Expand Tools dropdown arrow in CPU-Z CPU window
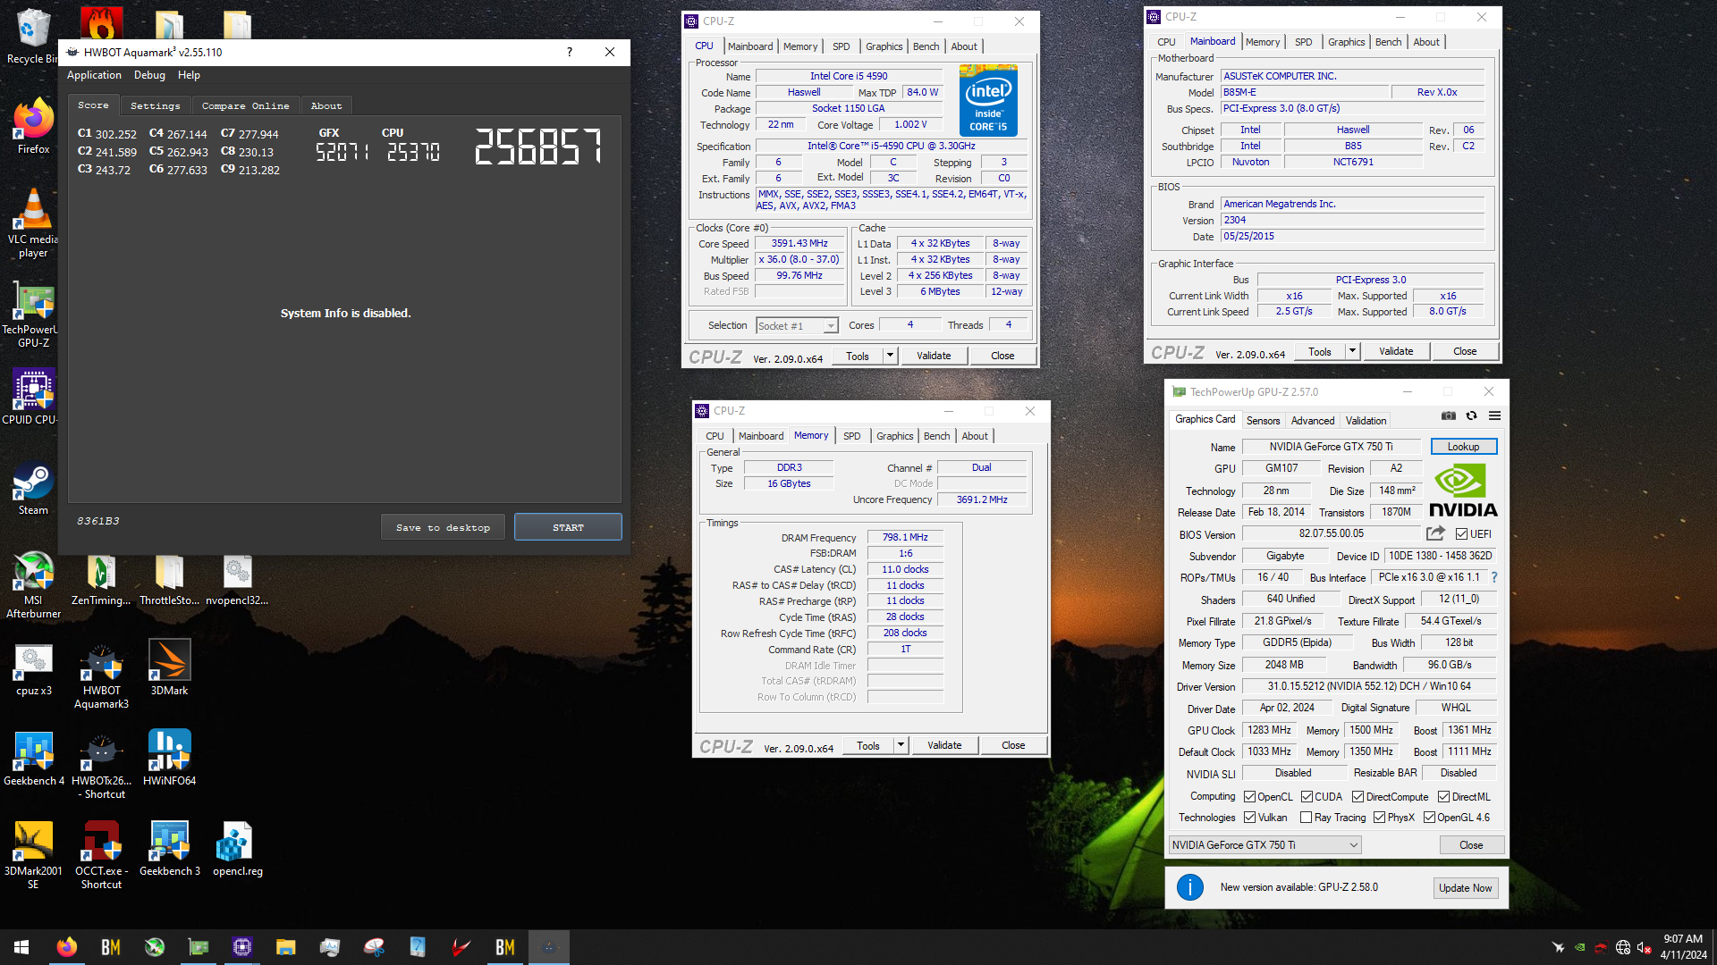Screen dimensions: 1717x965 tap(890, 356)
